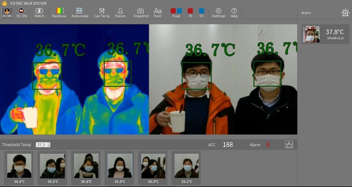Screen dimensions: 352x187
Task: Adjust the Threshold Temp stepper arrows
Action: click(x=49, y=145)
